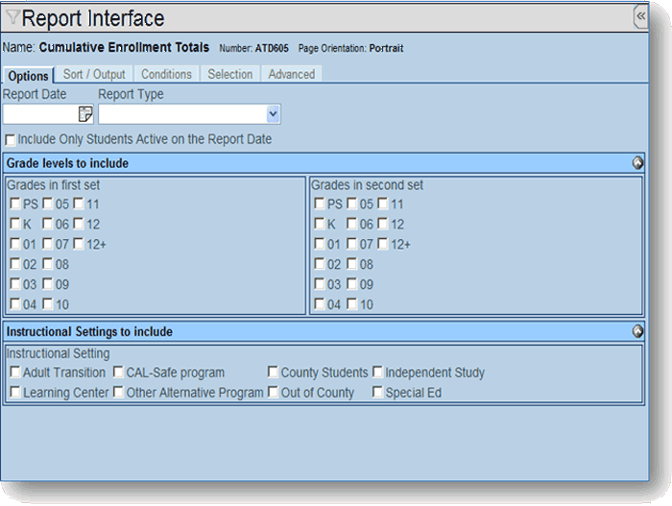The image size is (672, 506).
Task: Switch to the Options tab
Action: [28, 76]
